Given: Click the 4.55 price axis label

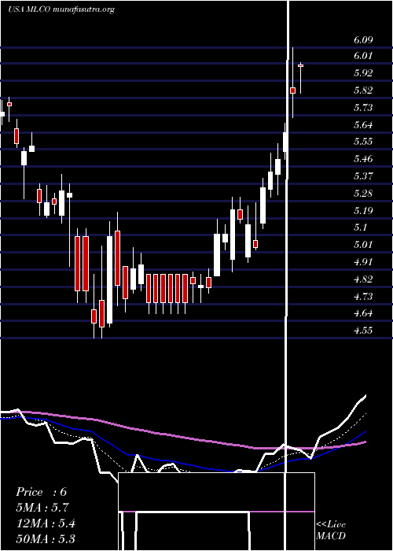Looking at the screenshot, I should coord(363,331).
